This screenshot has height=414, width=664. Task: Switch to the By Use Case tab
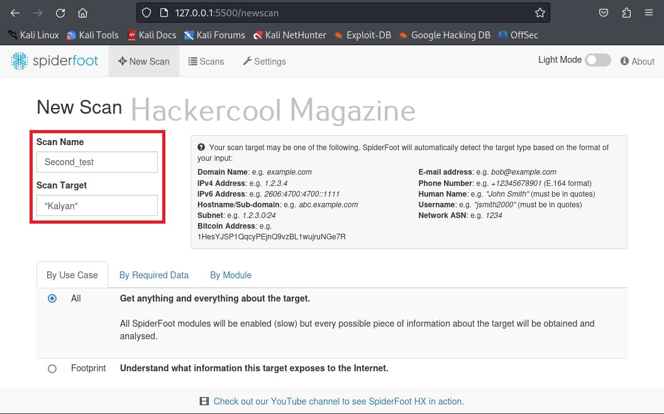(72, 275)
